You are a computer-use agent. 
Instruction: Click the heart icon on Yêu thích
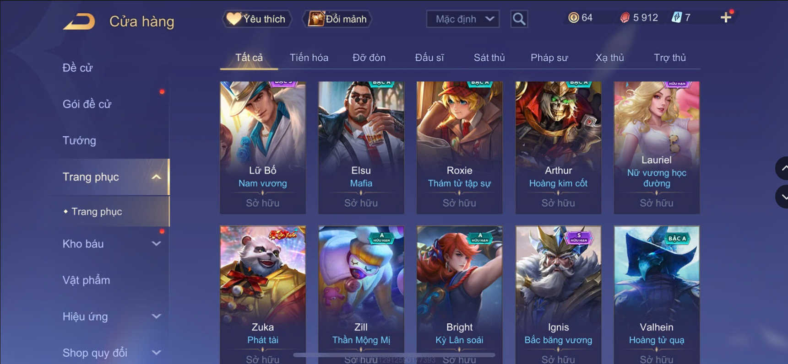point(234,19)
